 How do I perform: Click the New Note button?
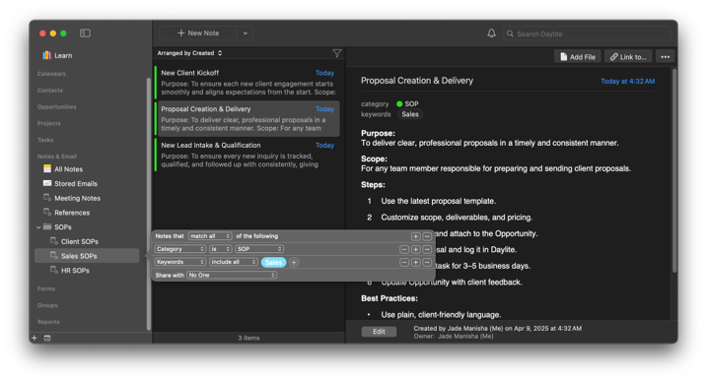pos(198,33)
